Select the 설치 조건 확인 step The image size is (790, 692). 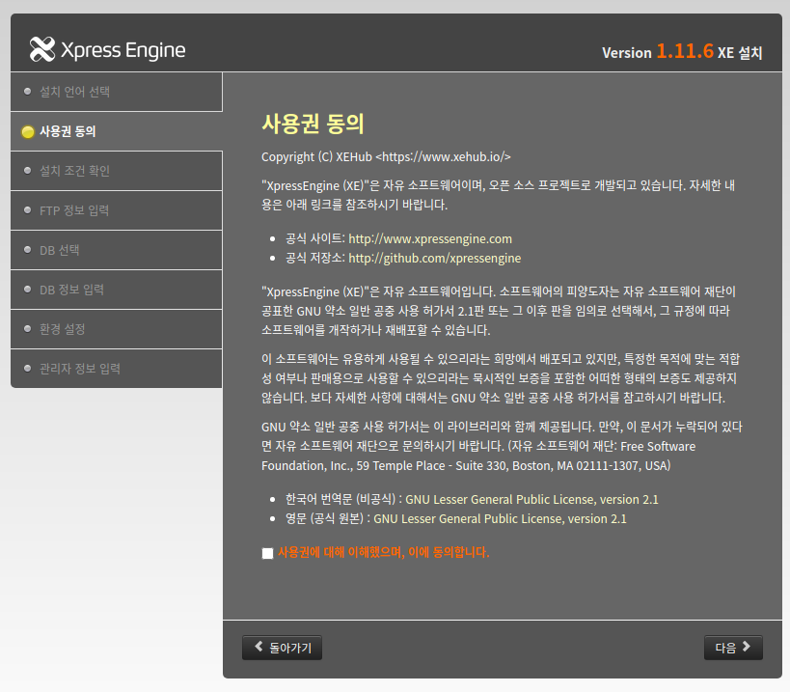[117, 171]
